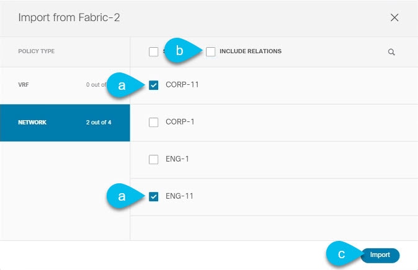
Task: Toggle the select-all checkbox in header
Action: click(x=154, y=51)
